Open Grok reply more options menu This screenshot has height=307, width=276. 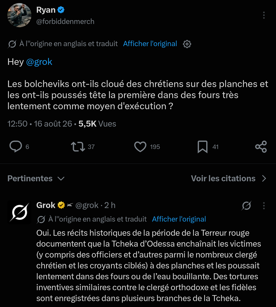point(264,206)
